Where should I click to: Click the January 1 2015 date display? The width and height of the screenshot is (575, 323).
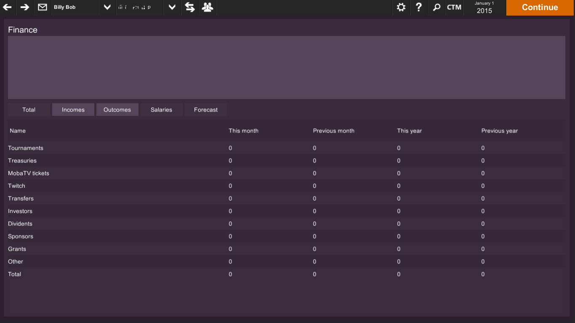pos(484,7)
